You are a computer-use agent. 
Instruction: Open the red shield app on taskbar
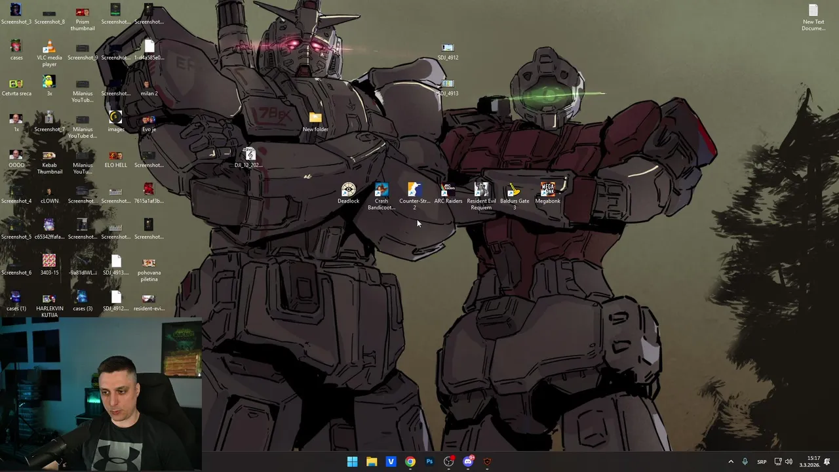tap(487, 462)
